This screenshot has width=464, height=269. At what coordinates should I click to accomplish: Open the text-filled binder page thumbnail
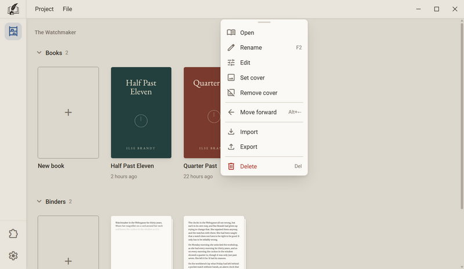click(214, 242)
